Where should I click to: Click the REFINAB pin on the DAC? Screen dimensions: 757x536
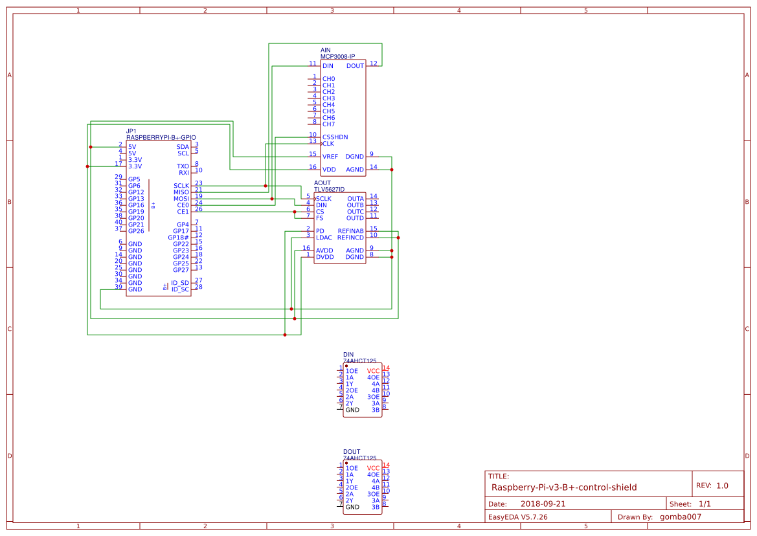(350, 231)
